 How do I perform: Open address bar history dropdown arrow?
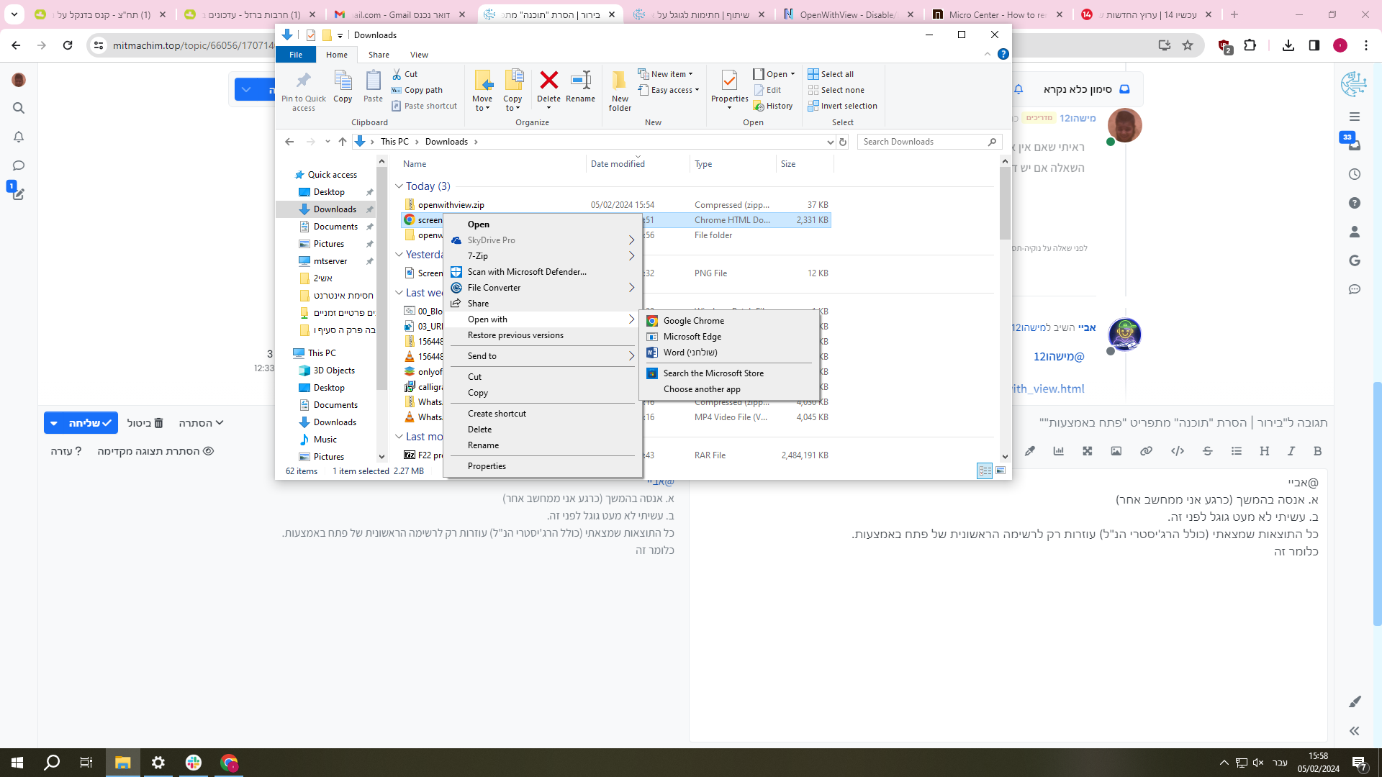tap(830, 142)
